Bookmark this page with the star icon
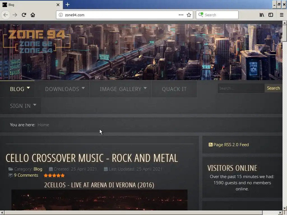The height and width of the screenshot is (215, 287). click(189, 15)
